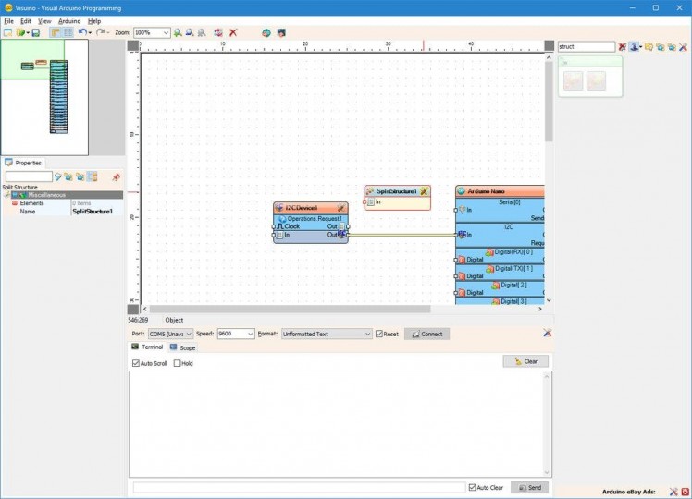This screenshot has height=499, width=692.
Task: Enable the Hold checkbox
Action: tap(178, 363)
